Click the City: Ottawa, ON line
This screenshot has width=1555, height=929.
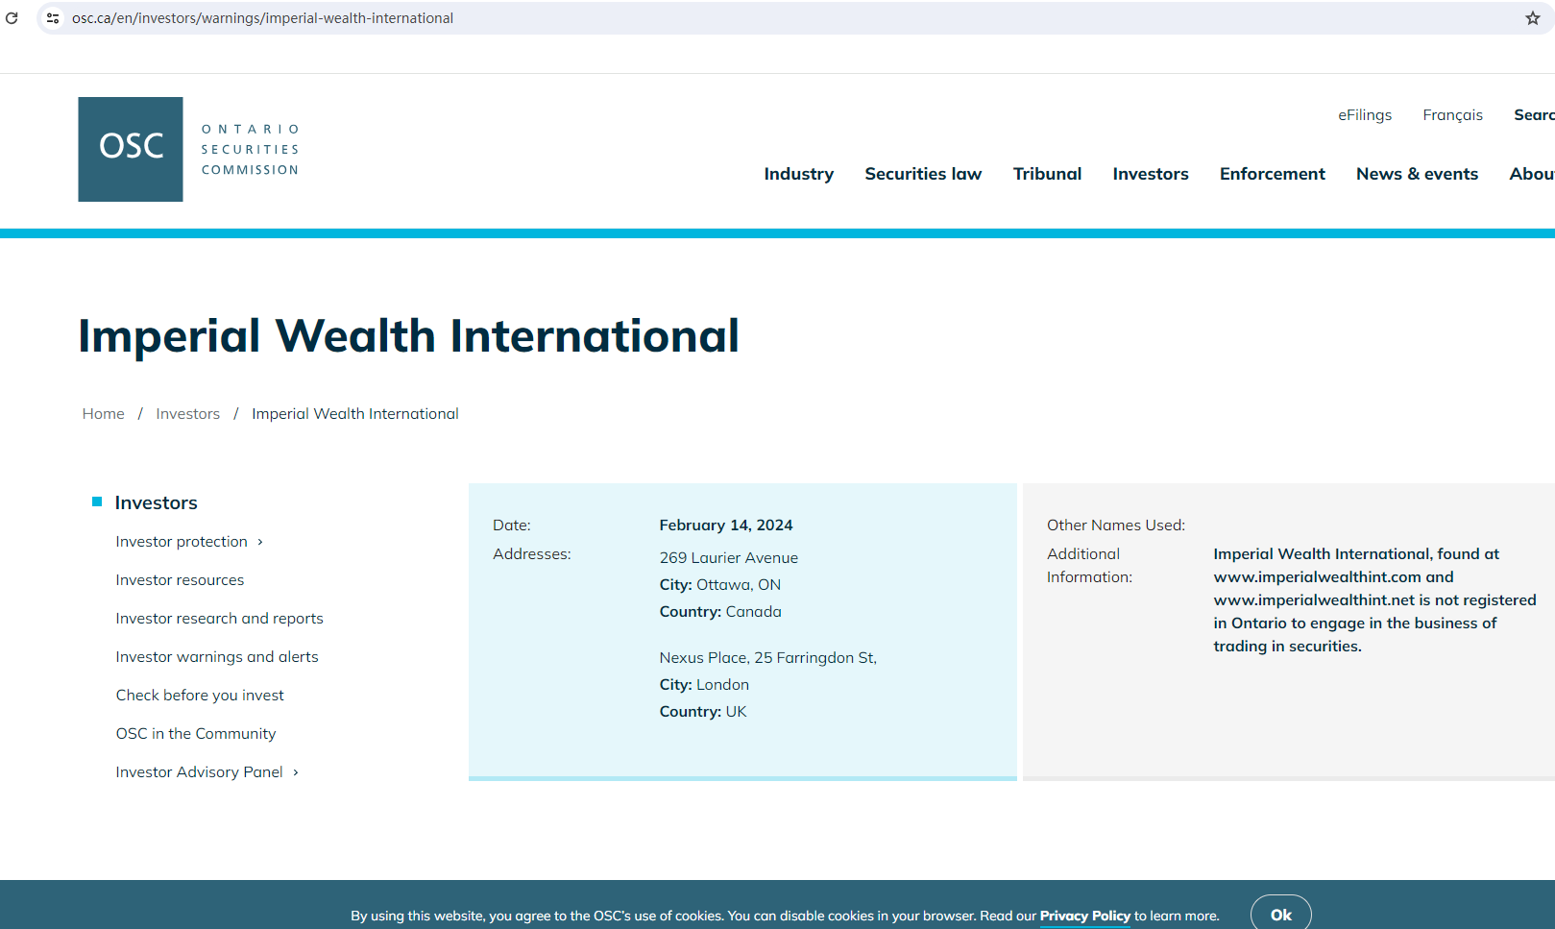coord(720,585)
